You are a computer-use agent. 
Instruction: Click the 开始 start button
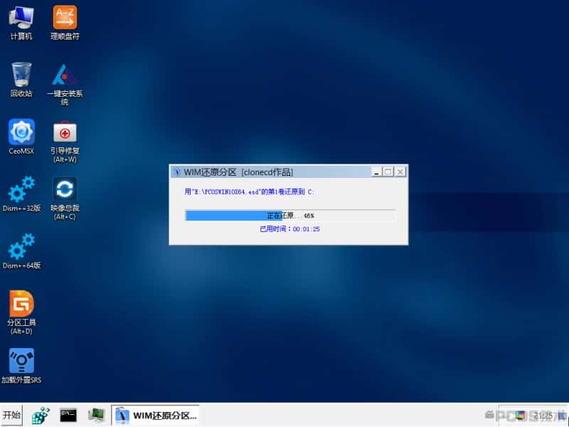tap(11, 415)
